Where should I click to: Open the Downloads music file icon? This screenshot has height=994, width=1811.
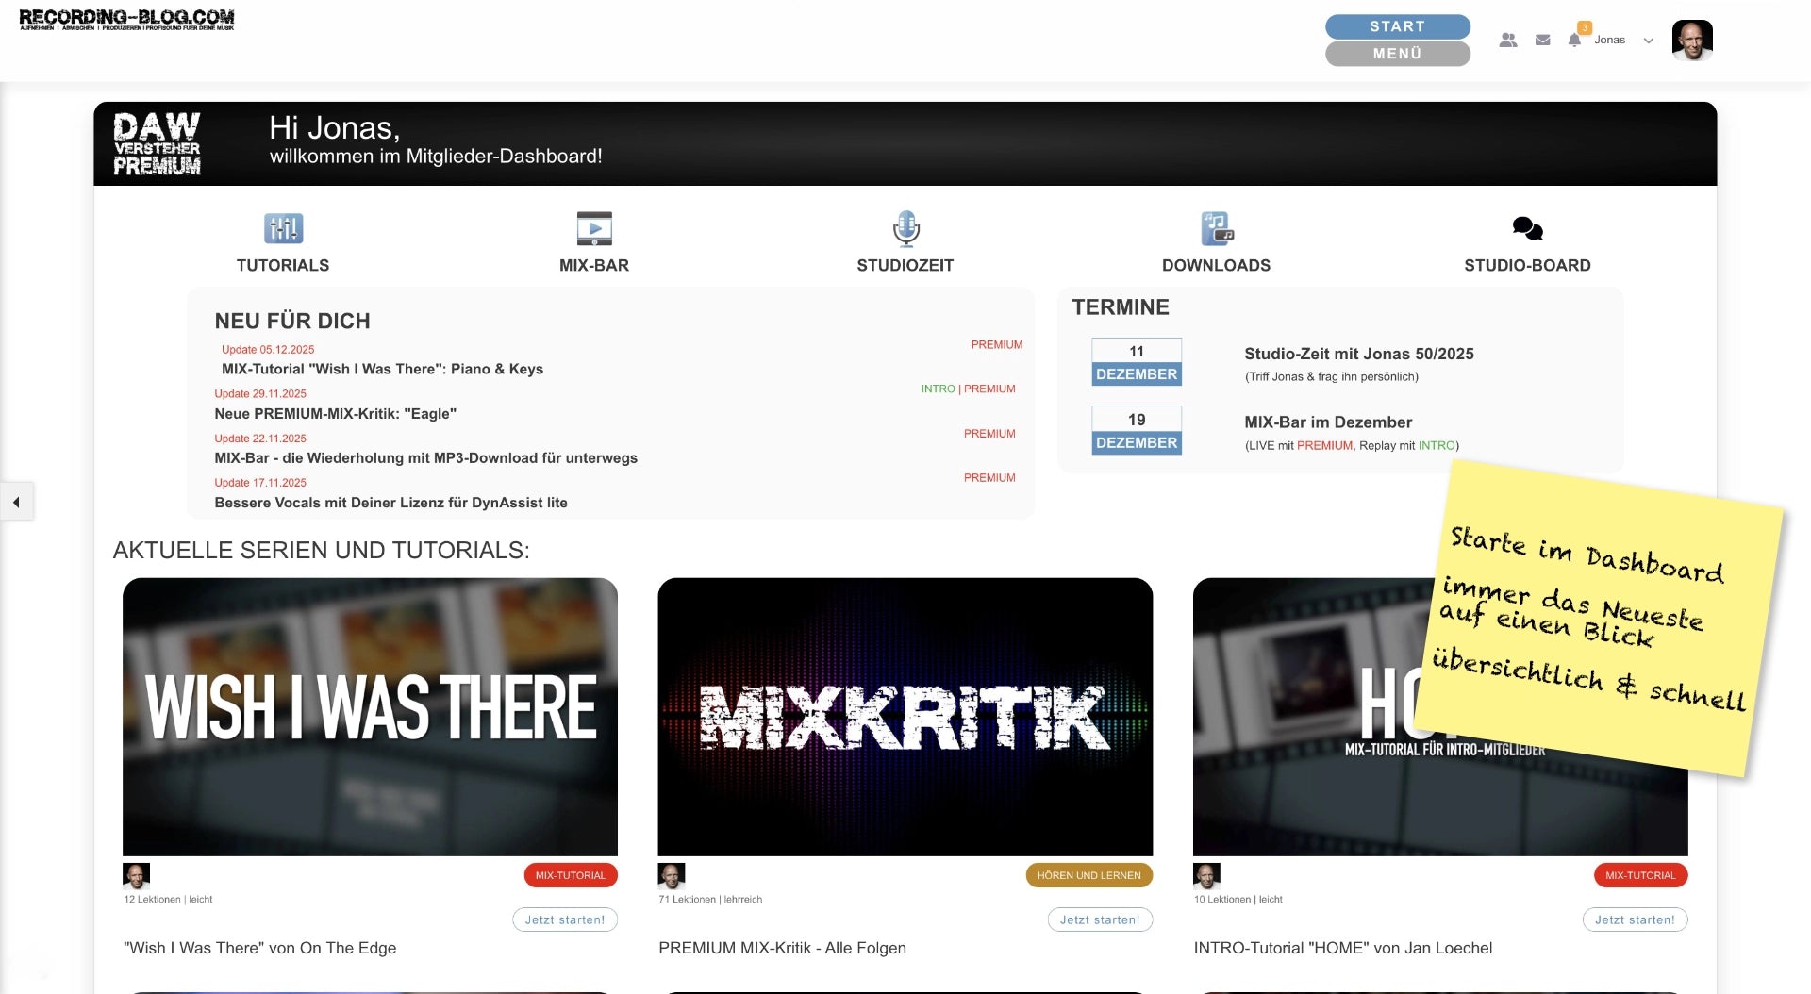pyautogui.click(x=1217, y=229)
